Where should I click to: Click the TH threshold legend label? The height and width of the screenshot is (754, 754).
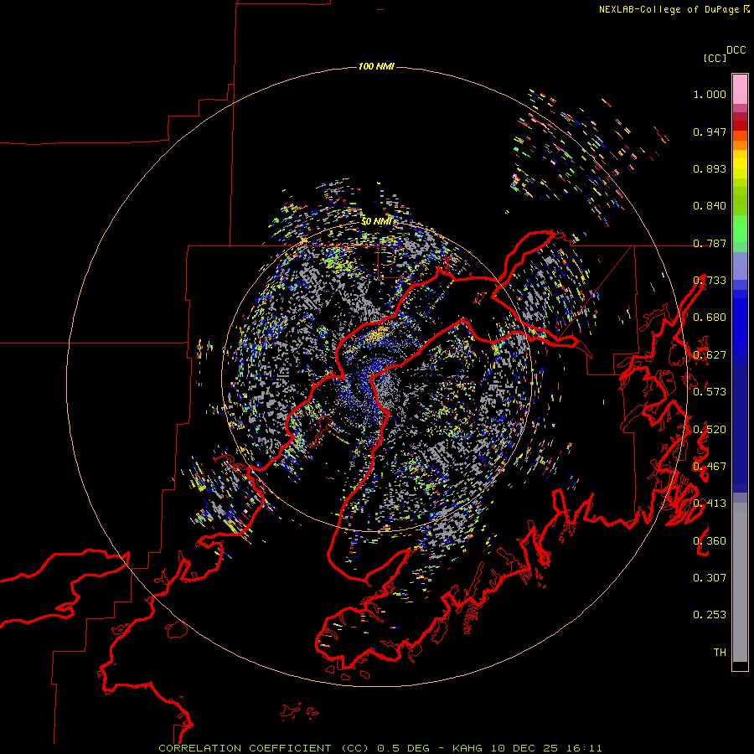(720, 653)
